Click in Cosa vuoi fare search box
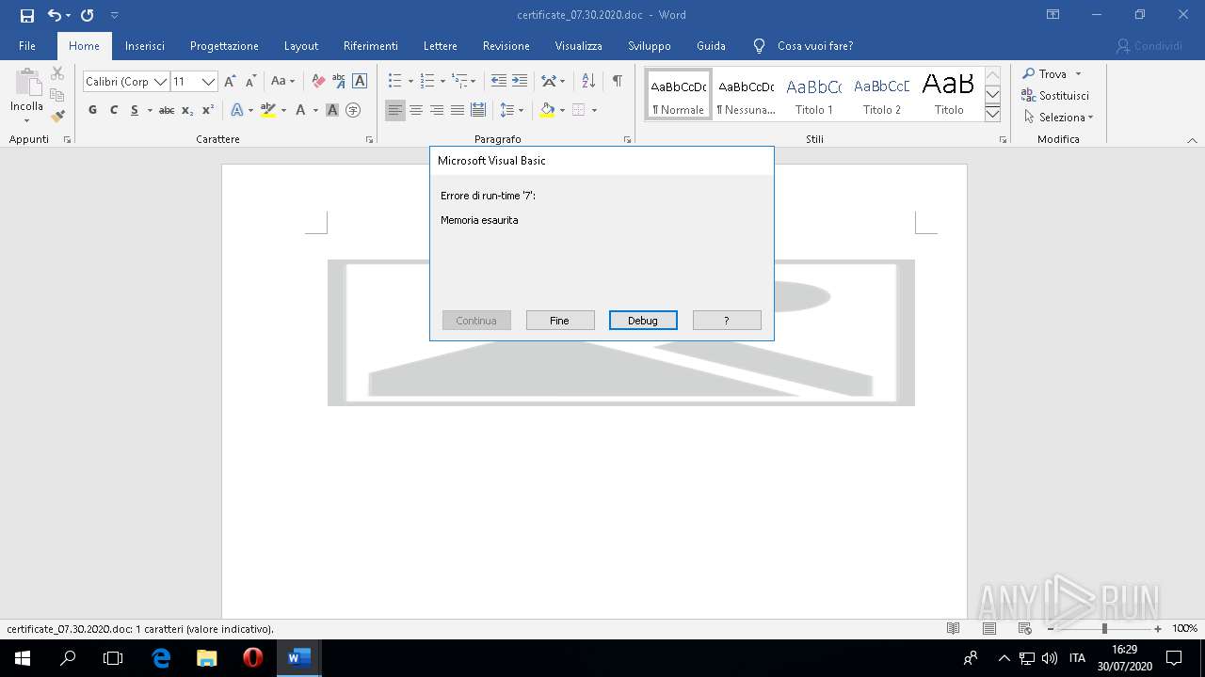Viewport: 1205px width, 677px height. pos(814,46)
